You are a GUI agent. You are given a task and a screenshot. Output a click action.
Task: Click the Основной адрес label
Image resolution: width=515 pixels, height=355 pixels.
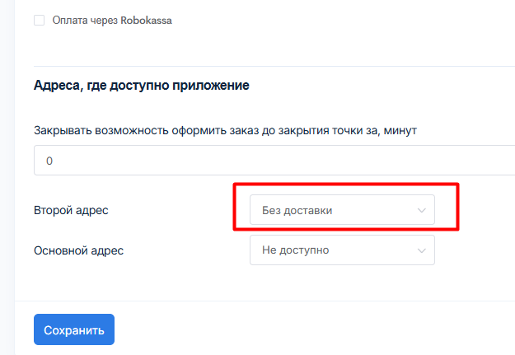78,250
